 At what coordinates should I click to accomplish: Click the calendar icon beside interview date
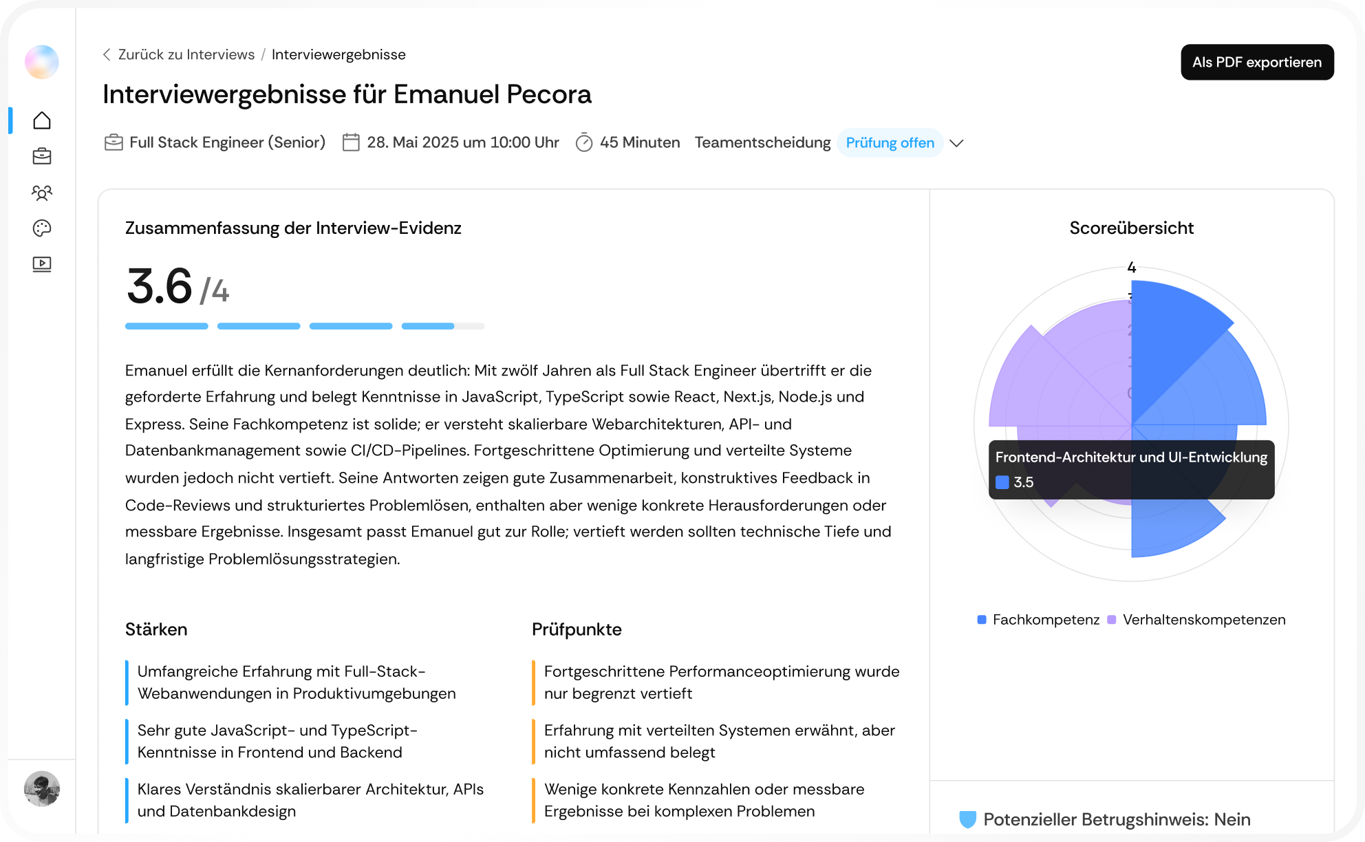[351, 142]
